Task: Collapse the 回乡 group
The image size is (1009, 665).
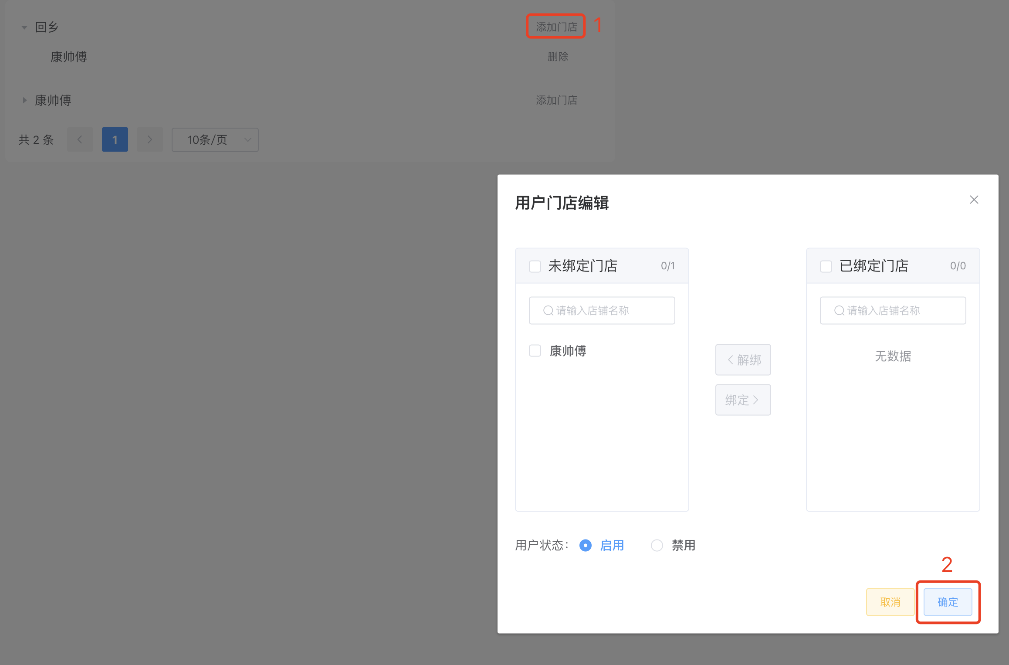Action: [24, 27]
